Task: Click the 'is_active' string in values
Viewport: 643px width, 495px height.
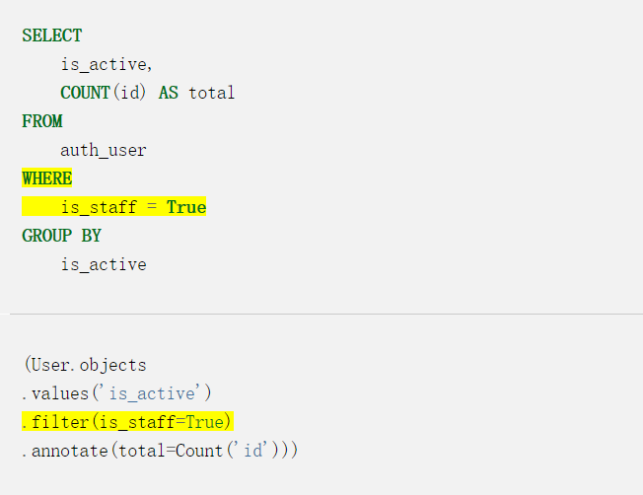Action: (x=152, y=393)
